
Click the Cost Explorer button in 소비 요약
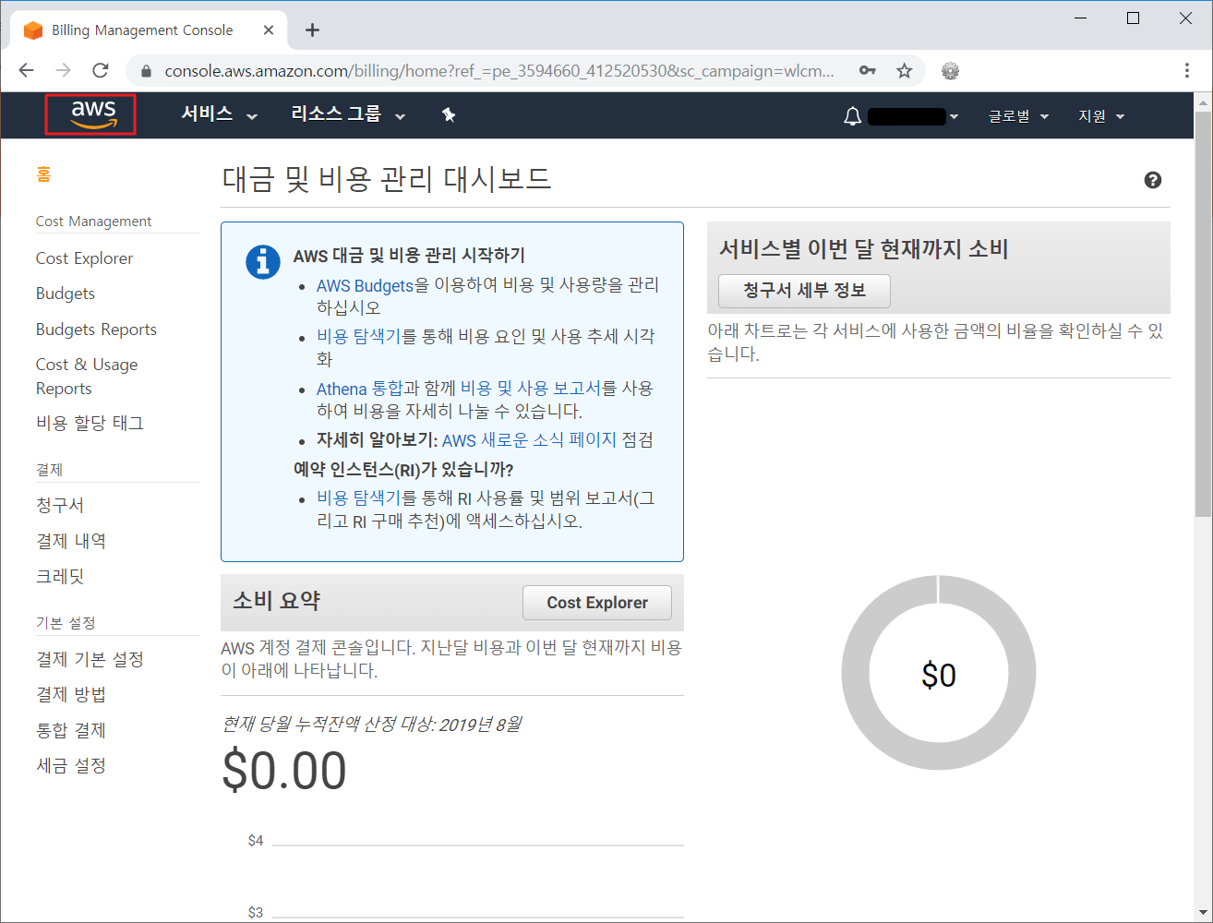(x=597, y=603)
